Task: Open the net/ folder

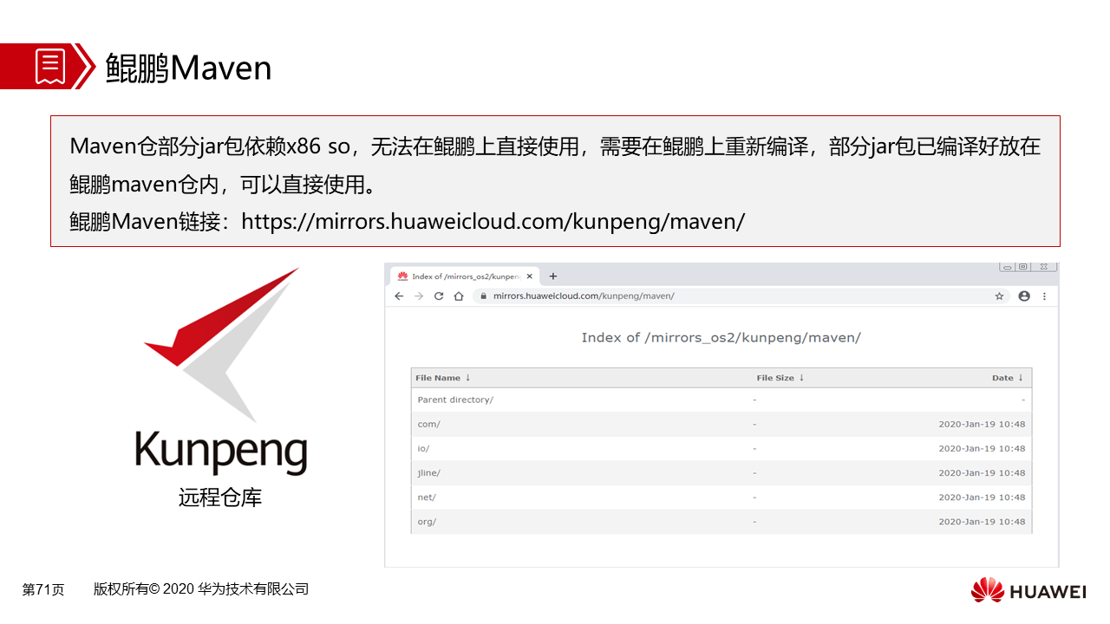Action: click(x=427, y=497)
